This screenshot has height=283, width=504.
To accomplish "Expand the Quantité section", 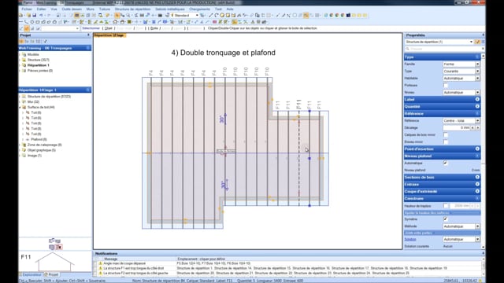I will tap(477, 107).
